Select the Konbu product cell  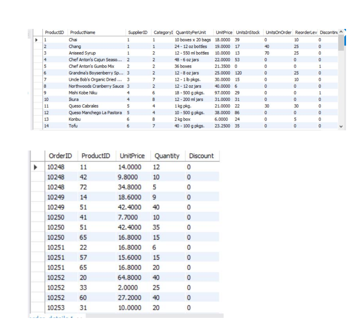[x=75, y=119]
